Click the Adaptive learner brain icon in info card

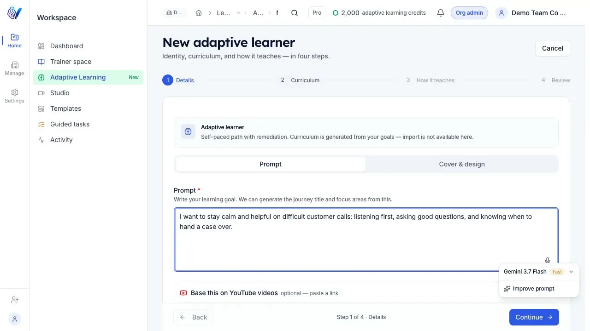[x=188, y=132]
